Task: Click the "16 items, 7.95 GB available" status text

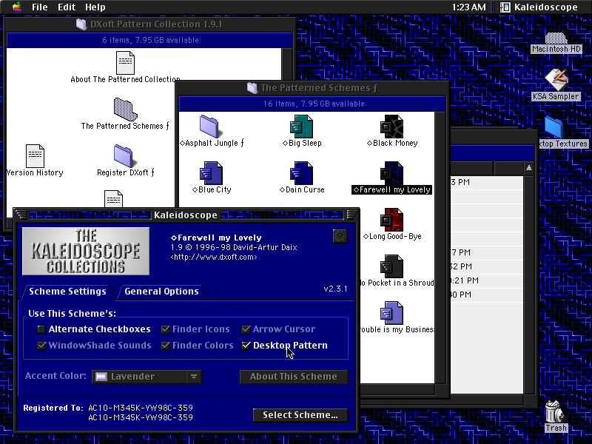Action: 314,104
